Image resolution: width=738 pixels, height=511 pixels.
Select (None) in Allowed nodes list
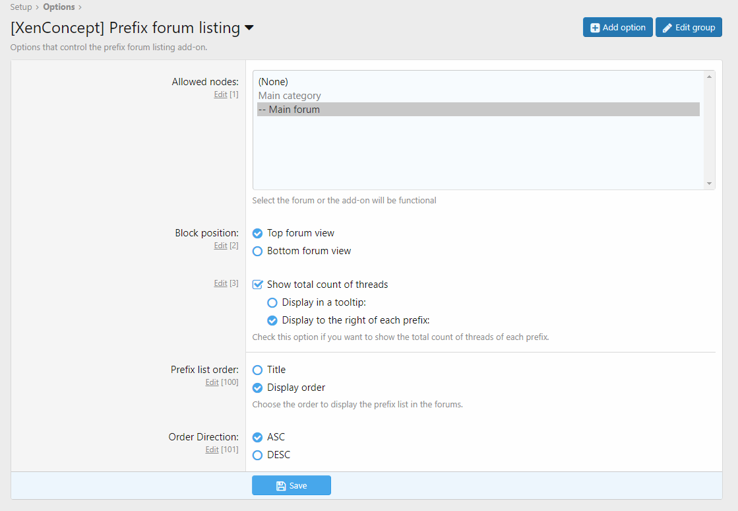click(273, 82)
